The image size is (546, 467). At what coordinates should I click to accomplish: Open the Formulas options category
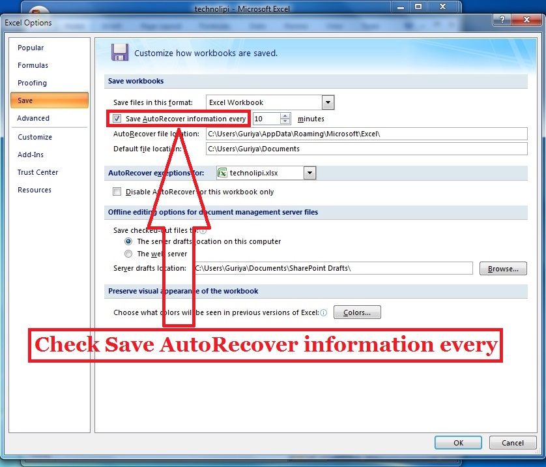click(33, 65)
